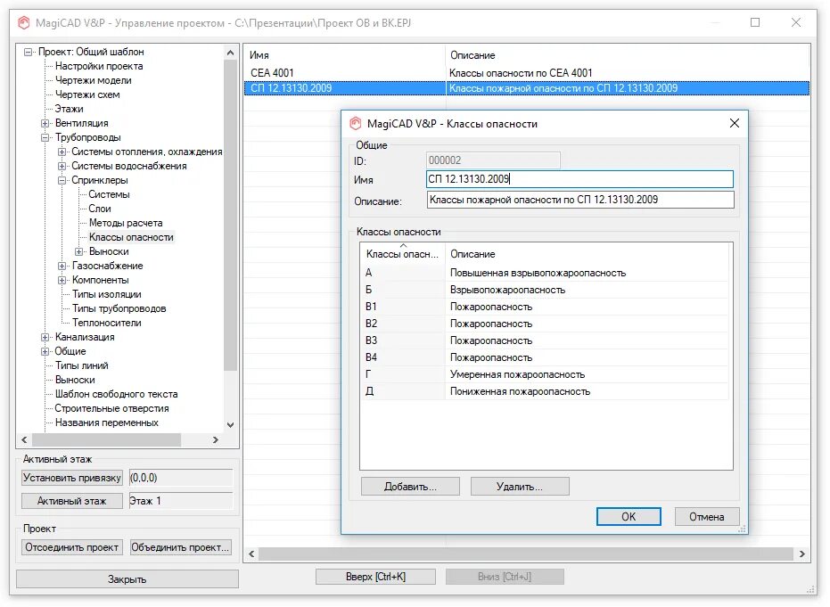Select Теплоносители tree item

(x=106, y=324)
